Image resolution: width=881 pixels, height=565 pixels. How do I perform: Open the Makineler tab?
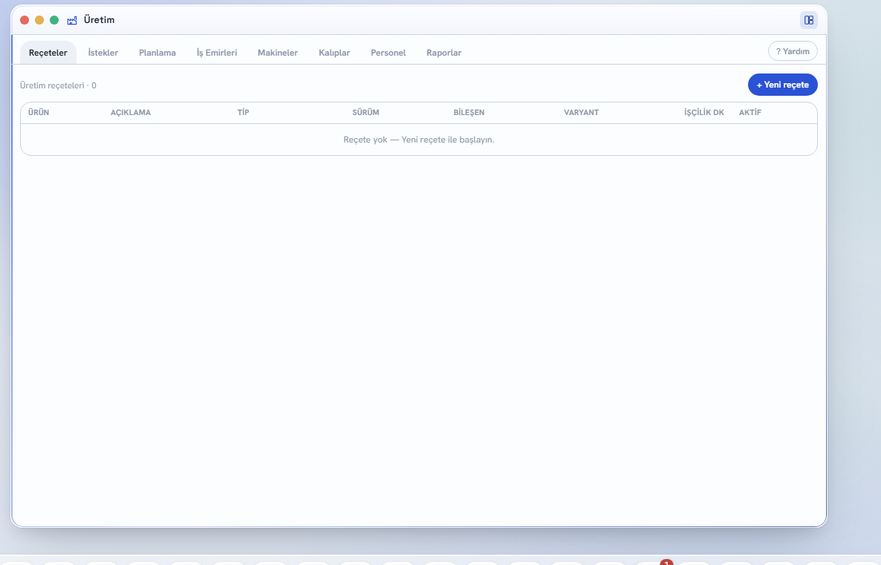[278, 53]
